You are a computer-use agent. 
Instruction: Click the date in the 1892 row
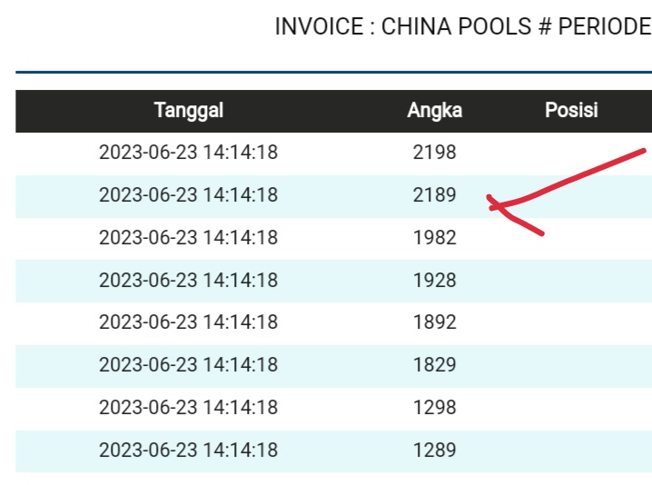pyautogui.click(x=188, y=322)
